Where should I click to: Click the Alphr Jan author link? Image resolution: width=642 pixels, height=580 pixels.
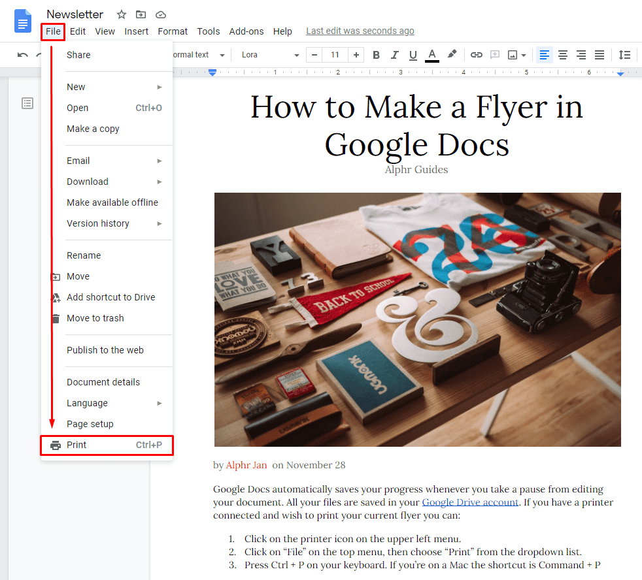tap(246, 465)
